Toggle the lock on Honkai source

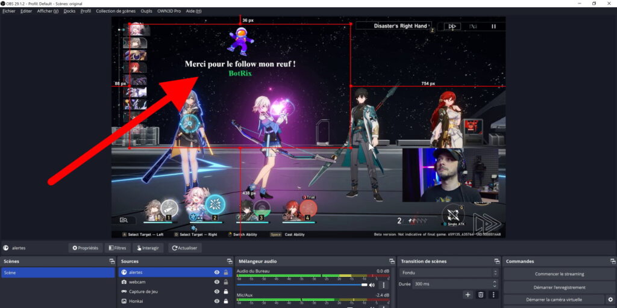226,301
